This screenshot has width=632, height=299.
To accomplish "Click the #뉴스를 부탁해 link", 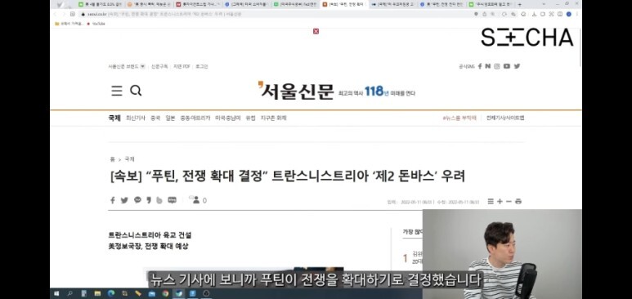I will [459, 118].
